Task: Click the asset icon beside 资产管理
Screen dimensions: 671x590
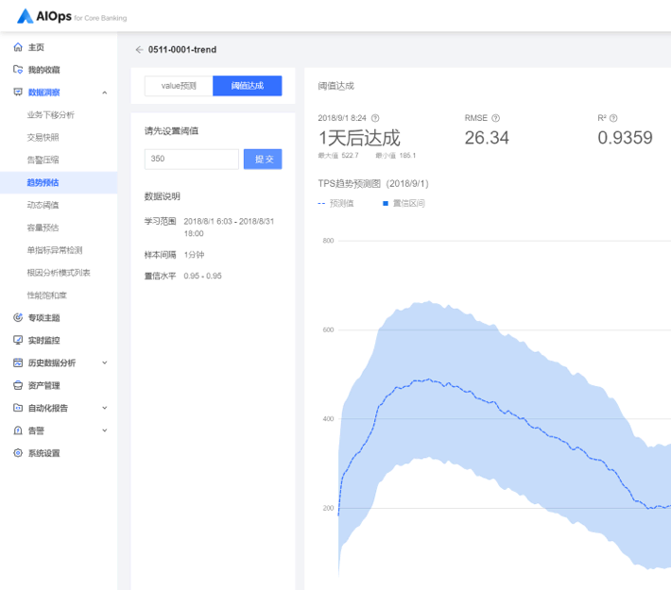Action: [x=18, y=385]
